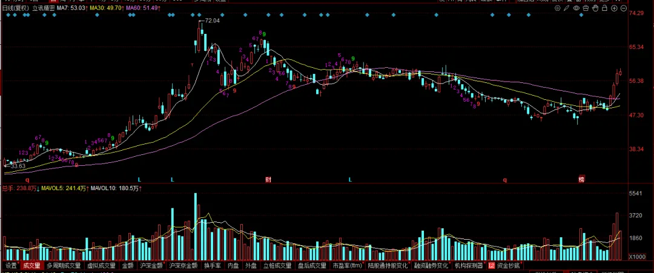This screenshot has height=273, width=654.
Task: Open chart settings hexagon icon
Action: 558,8
